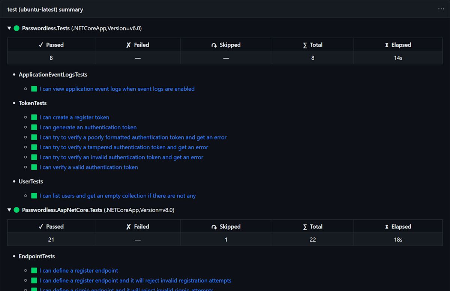Screen dimensions: 450x291
Task: Click green square beside 'view application event logs'
Action: pyautogui.click(x=34, y=89)
